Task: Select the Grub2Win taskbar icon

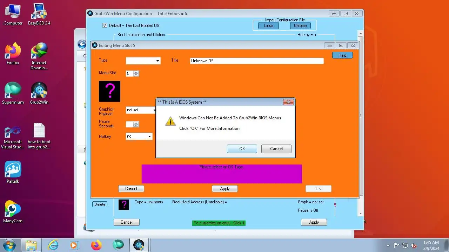Action: 139,245
